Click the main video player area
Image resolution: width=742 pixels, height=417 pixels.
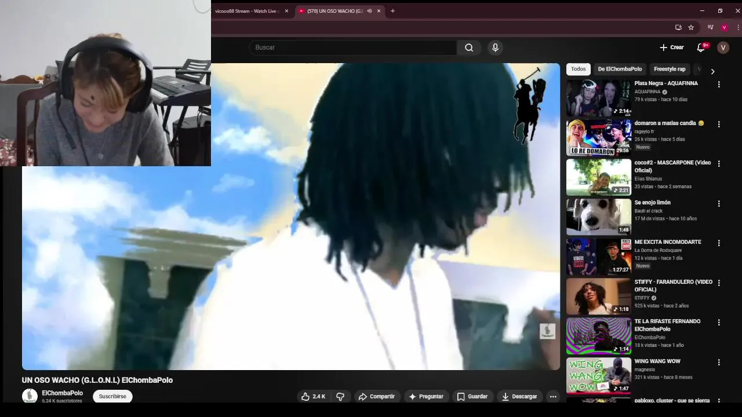(x=291, y=217)
